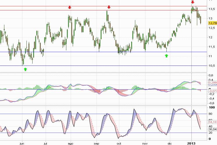Viewport: 217px width, 145px height.
Task: Click the 2013 label on time axis
Action: click(x=191, y=143)
